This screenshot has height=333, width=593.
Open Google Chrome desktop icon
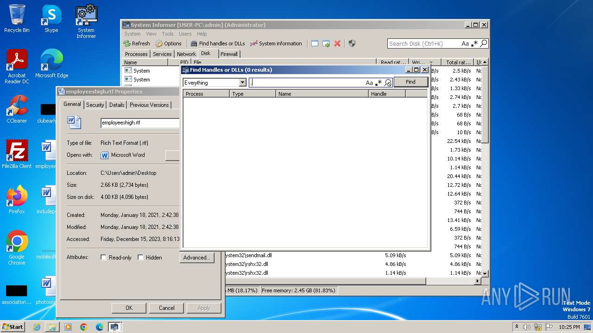(x=17, y=248)
